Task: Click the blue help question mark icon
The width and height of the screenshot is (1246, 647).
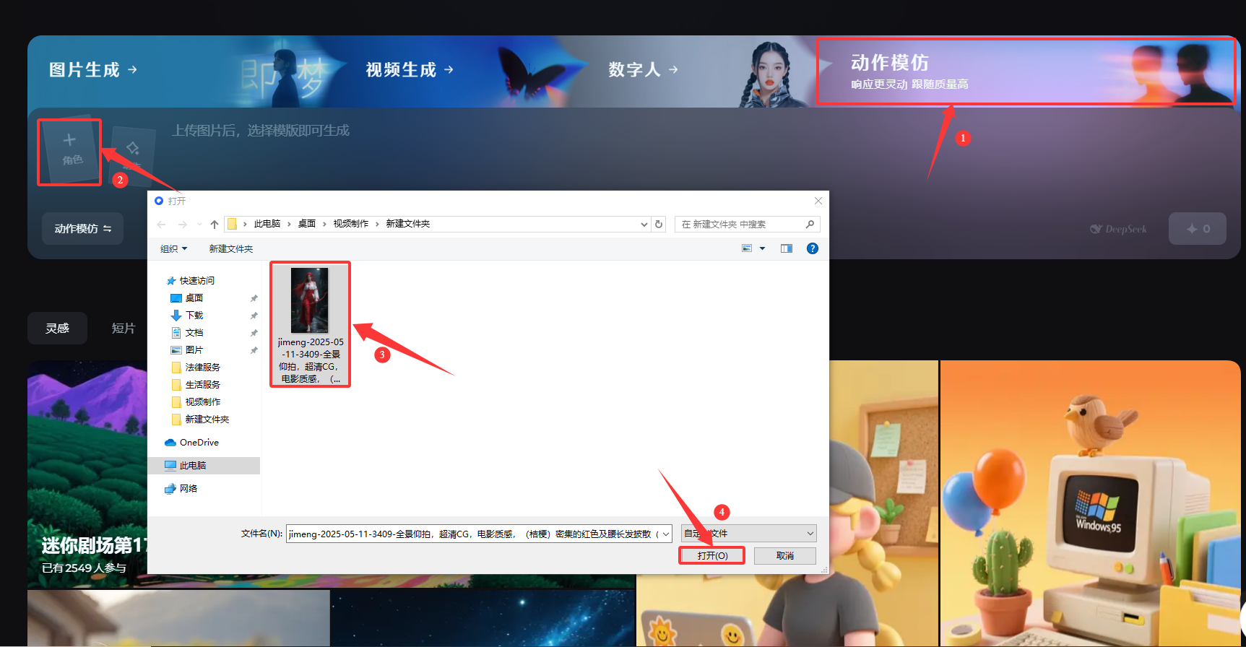Action: [x=813, y=248]
